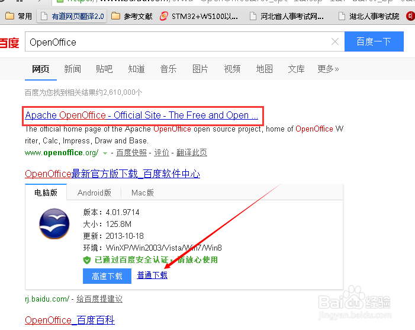
Task: Switch to the 新闻 tab
Action: coord(72,69)
